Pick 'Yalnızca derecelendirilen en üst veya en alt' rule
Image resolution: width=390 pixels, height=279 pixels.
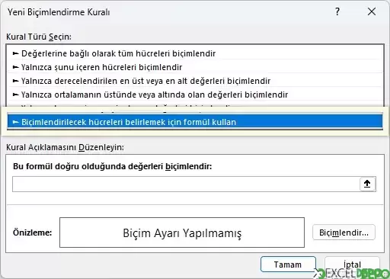click(195, 81)
